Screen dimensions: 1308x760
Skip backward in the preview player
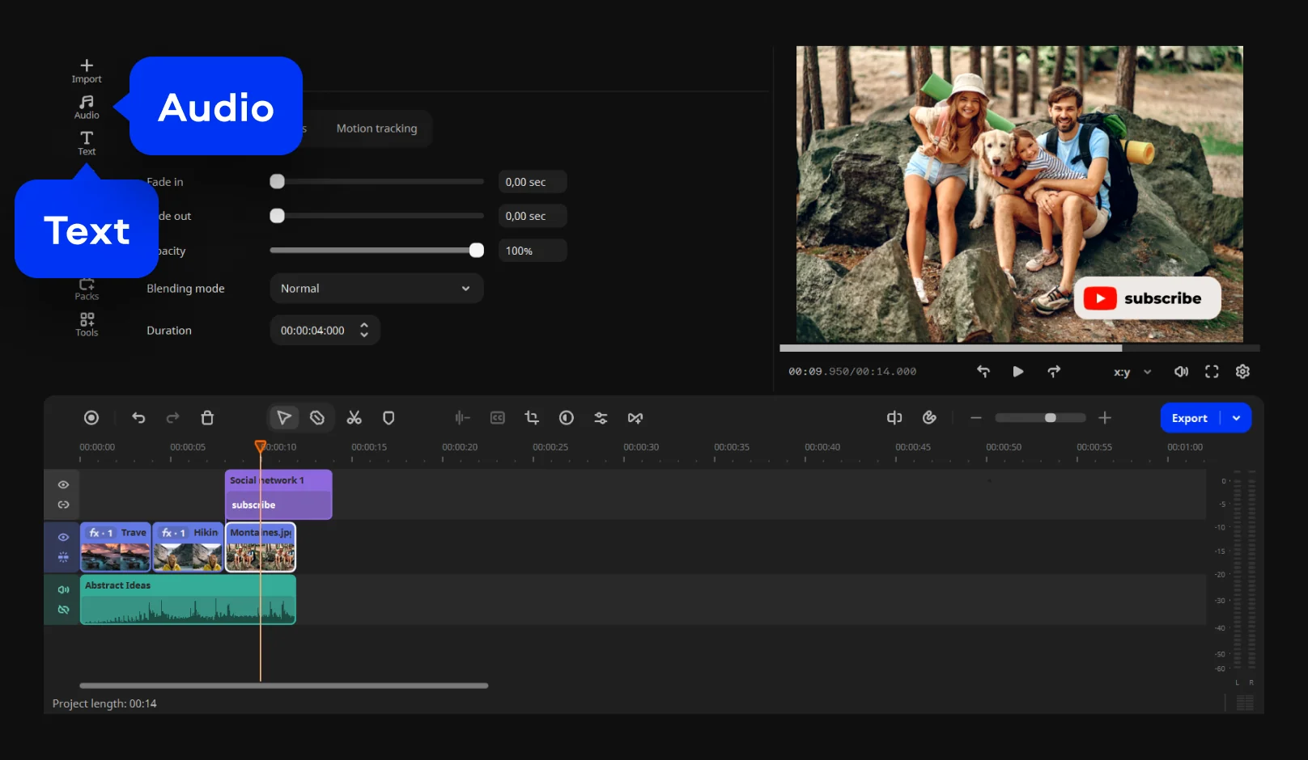click(x=983, y=371)
